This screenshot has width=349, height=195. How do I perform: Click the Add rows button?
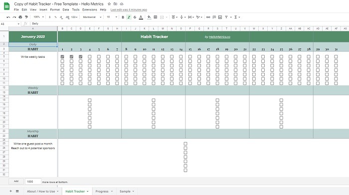16,182
